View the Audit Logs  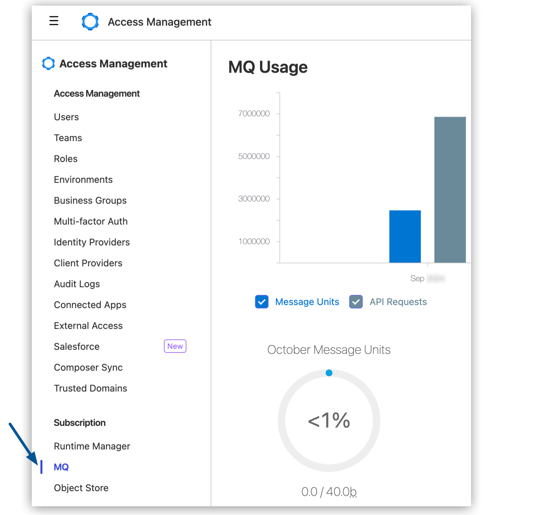pyautogui.click(x=77, y=284)
